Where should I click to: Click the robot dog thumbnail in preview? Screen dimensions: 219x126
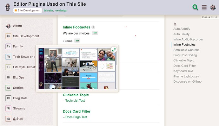pyautogui.click(x=89, y=66)
